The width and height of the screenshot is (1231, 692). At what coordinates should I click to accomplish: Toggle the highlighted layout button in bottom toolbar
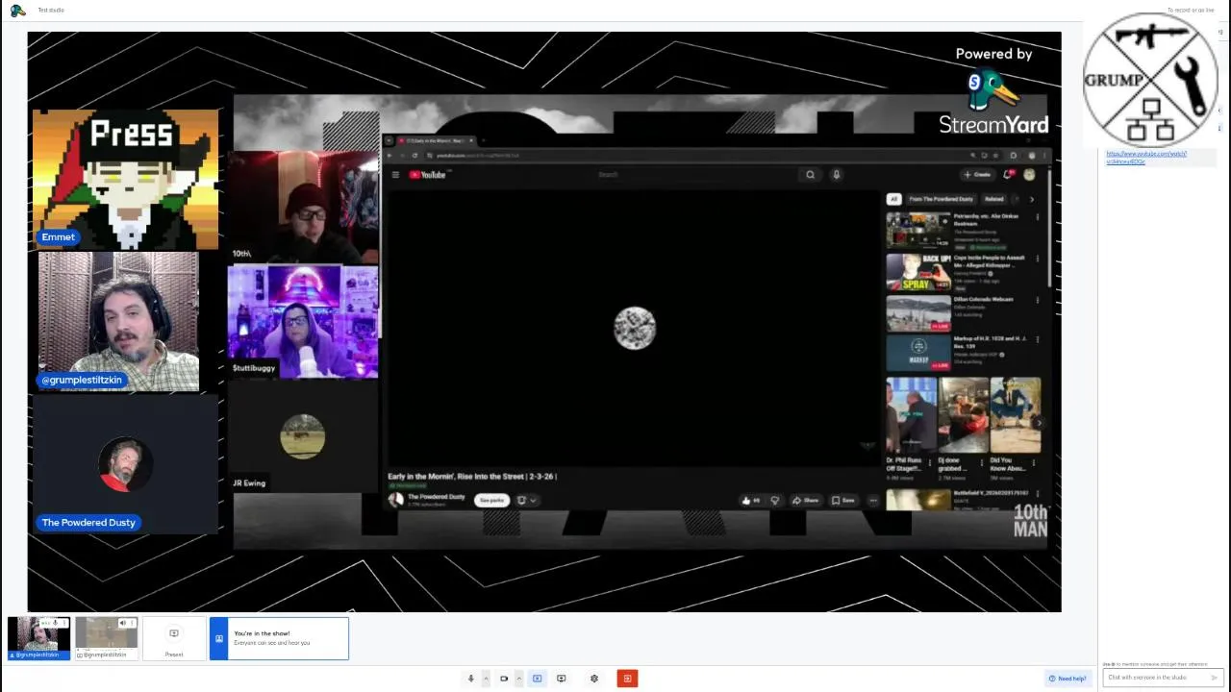tap(537, 679)
